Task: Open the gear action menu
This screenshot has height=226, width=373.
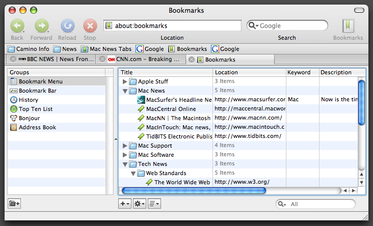Action: click(140, 204)
